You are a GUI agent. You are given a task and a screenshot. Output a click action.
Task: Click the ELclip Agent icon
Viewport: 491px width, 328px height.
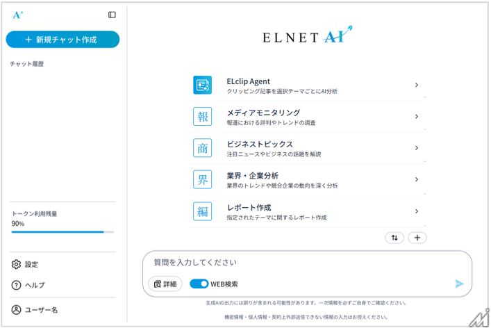[202, 85]
